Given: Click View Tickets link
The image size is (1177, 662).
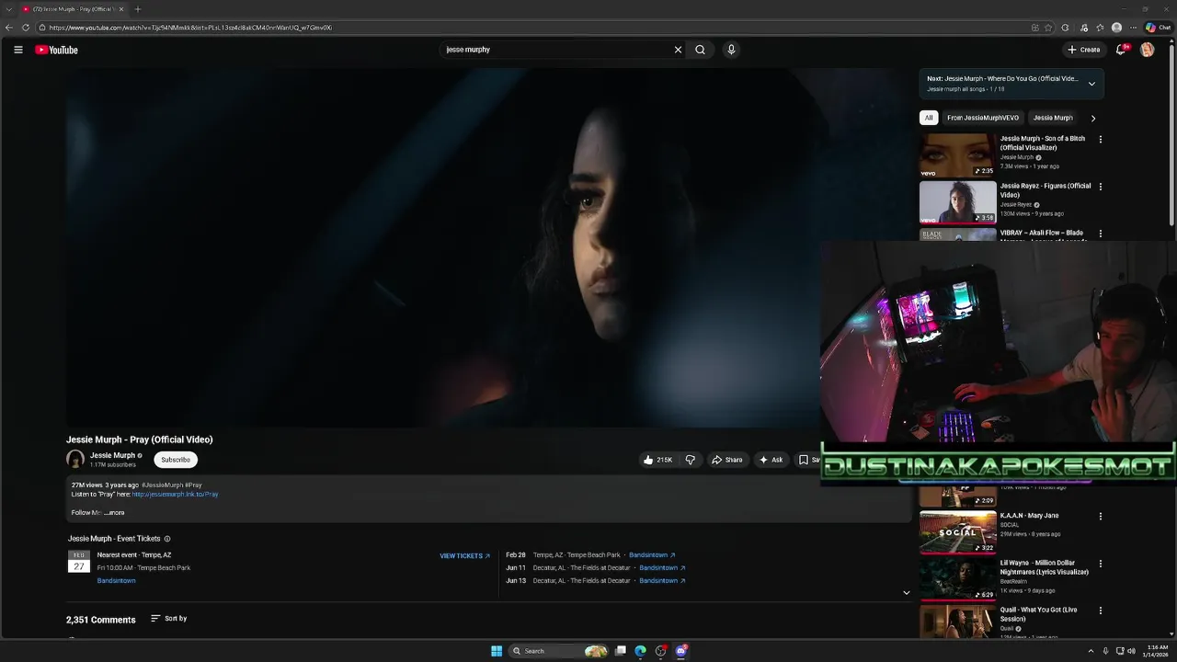Looking at the screenshot, I should (x=465, y=556).
